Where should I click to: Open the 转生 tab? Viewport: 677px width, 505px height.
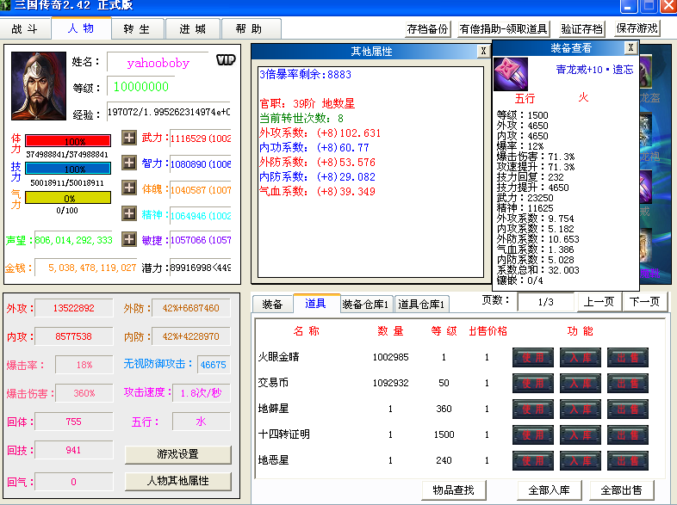pyautogui.click(x=137, y=28)
